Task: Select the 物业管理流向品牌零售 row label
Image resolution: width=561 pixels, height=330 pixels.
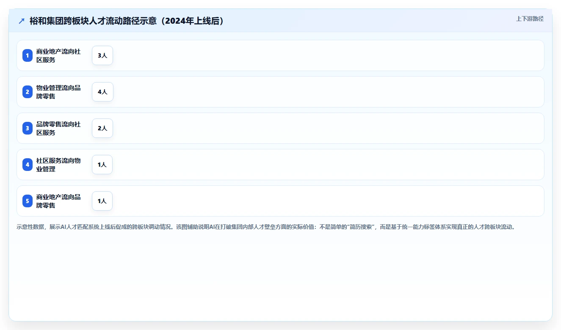Action: click(x=58, y=92)
